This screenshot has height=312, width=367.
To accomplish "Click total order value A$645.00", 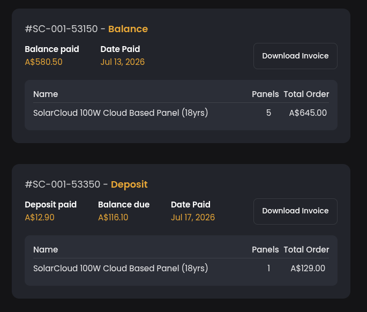I will coord(308,113).
